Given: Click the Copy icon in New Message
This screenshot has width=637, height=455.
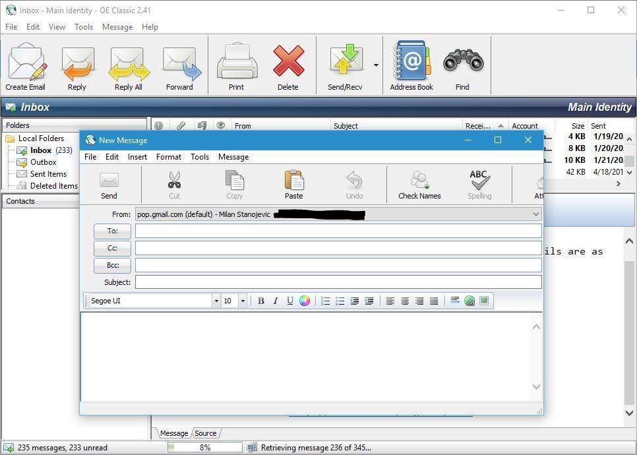Looking at the screenshot, I should 234,180.
